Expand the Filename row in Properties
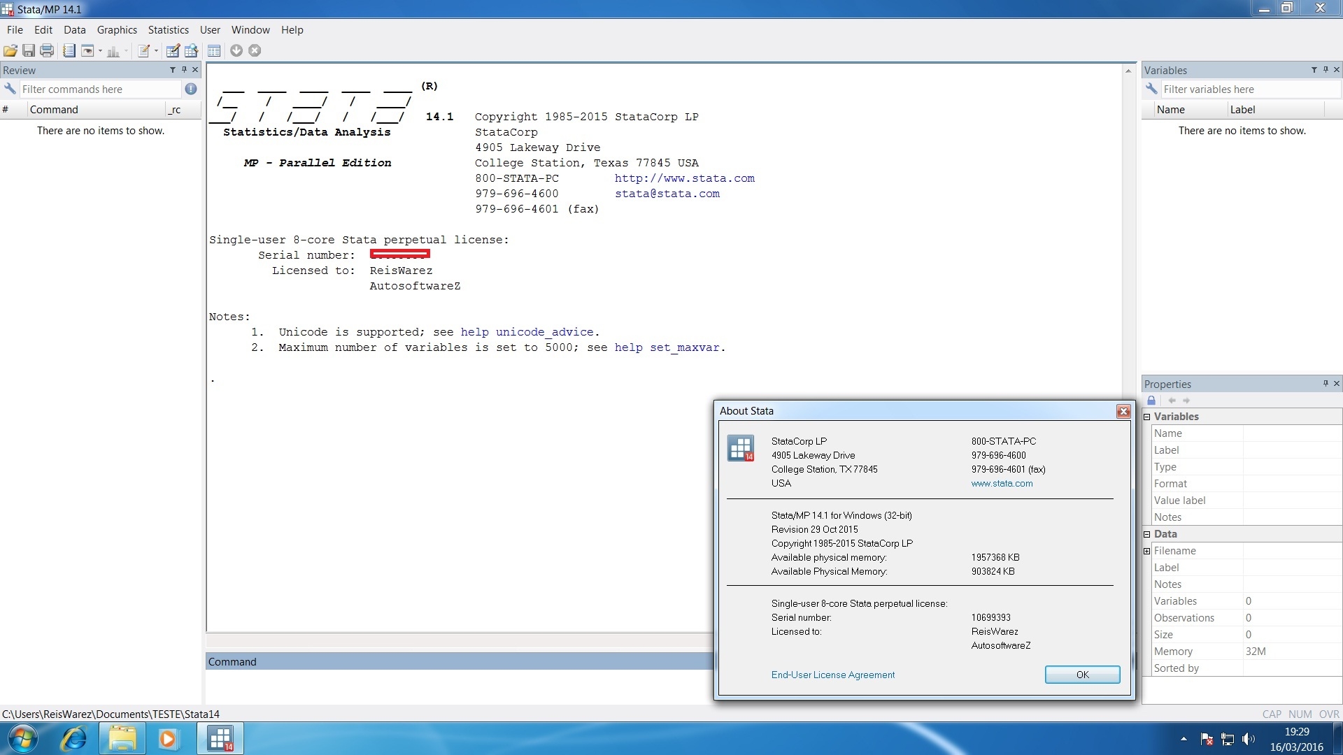 pos(1147,551)
